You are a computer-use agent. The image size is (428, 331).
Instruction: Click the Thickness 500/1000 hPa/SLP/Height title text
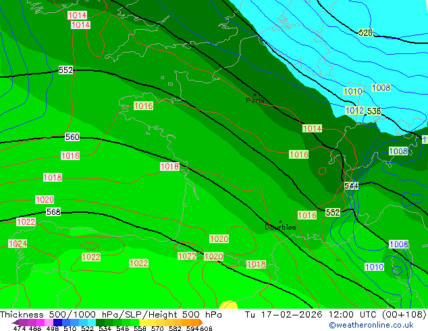[111, 315]
